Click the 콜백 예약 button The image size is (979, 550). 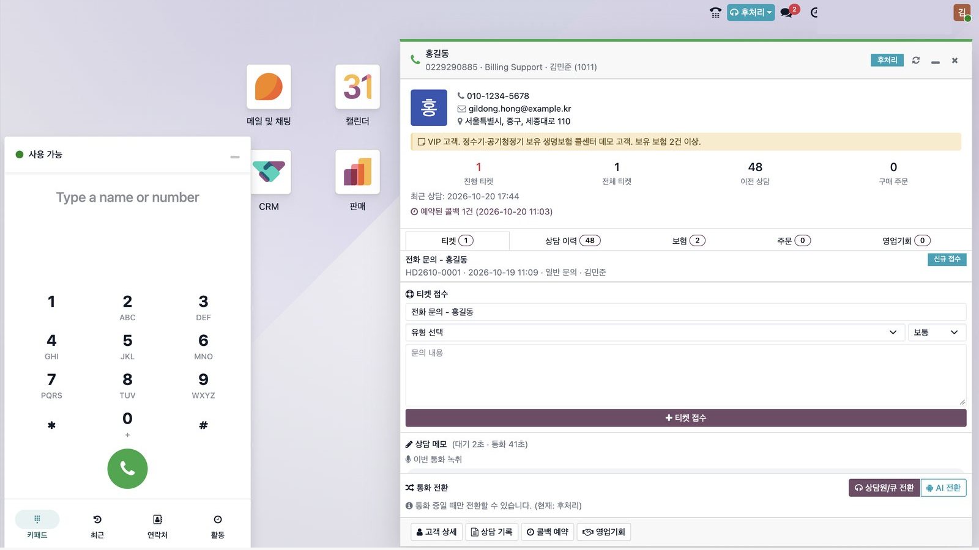548,532
